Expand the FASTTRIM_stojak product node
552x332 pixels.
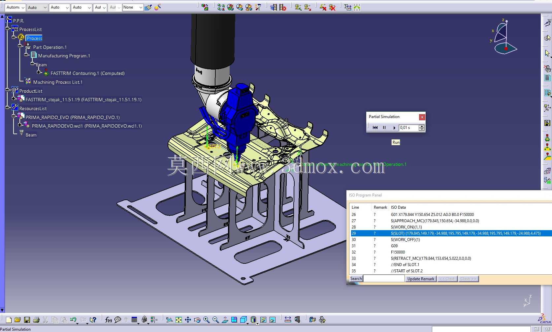click(x=14, y=99)
